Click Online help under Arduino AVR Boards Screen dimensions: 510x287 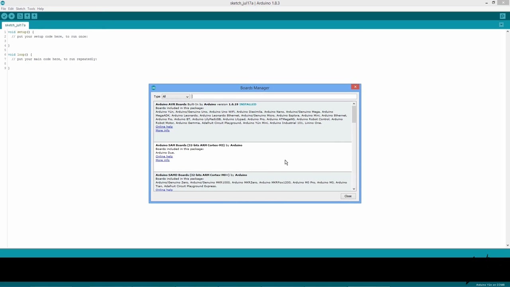[x=164, y=127]
